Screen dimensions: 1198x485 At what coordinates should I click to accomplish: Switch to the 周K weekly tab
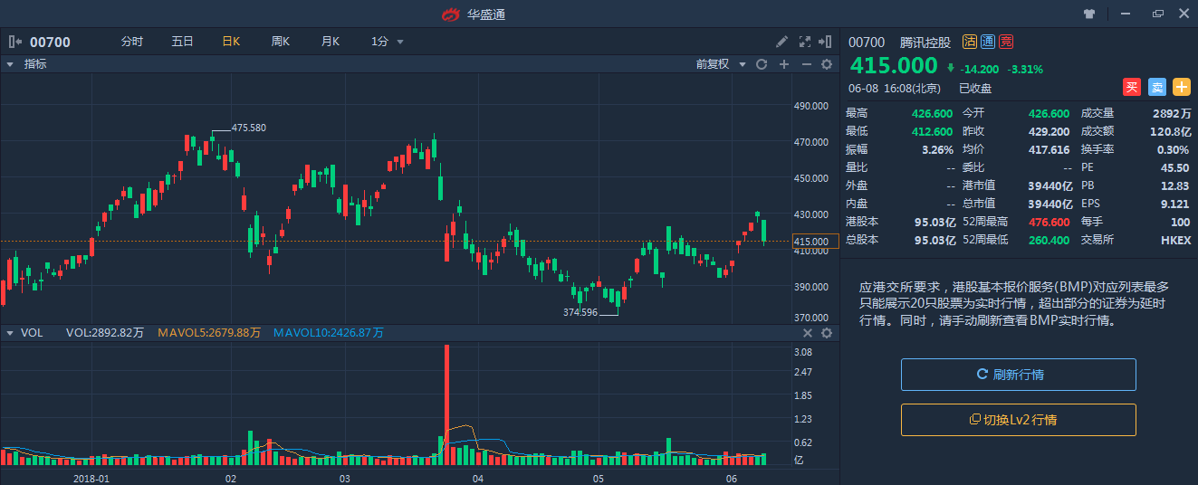tap(280, 42)
